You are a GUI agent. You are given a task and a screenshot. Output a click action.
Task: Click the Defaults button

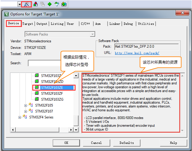(127, 143)
